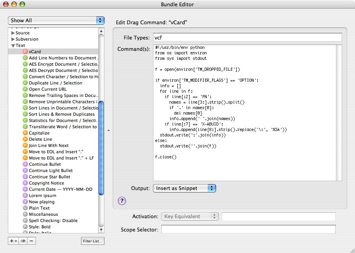Click the command icon for Convert Character
Image resolution: width=355 pixels, height=253 pixels.
point(25,77)
